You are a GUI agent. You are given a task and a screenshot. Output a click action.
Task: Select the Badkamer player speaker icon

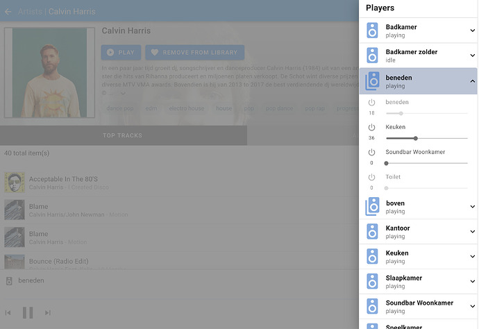click(372, 31)
